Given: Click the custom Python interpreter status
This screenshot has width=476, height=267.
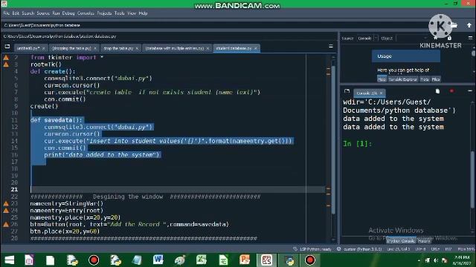Looking at the screenshot, I should 359,249.
